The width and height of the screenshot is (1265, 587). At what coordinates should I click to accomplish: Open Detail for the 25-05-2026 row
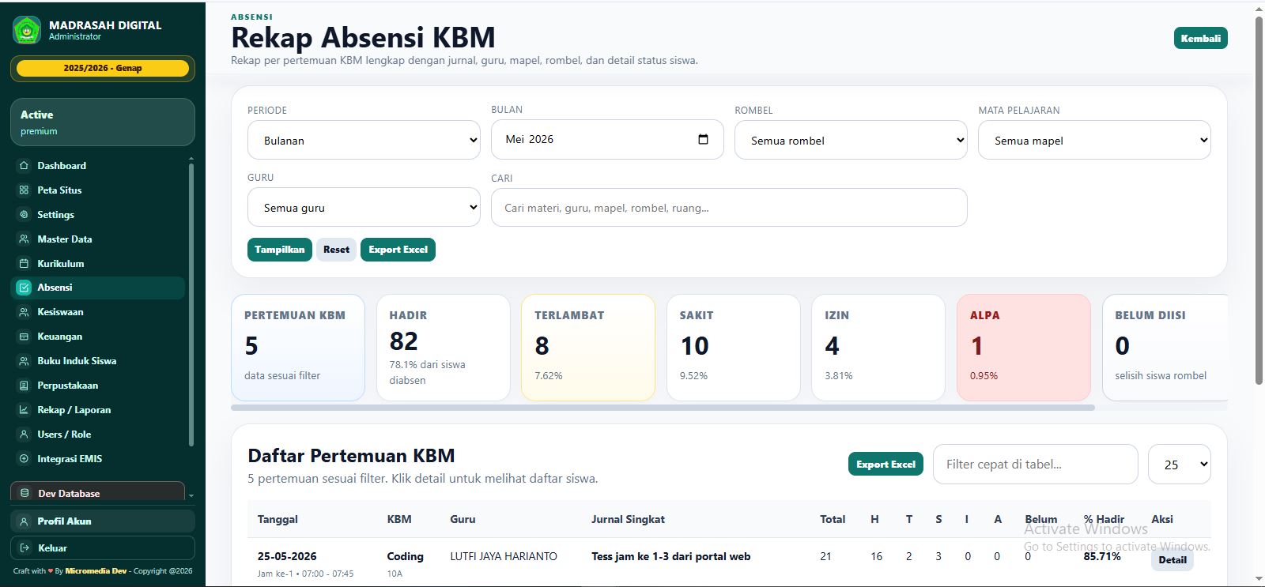coord(1172,559)
